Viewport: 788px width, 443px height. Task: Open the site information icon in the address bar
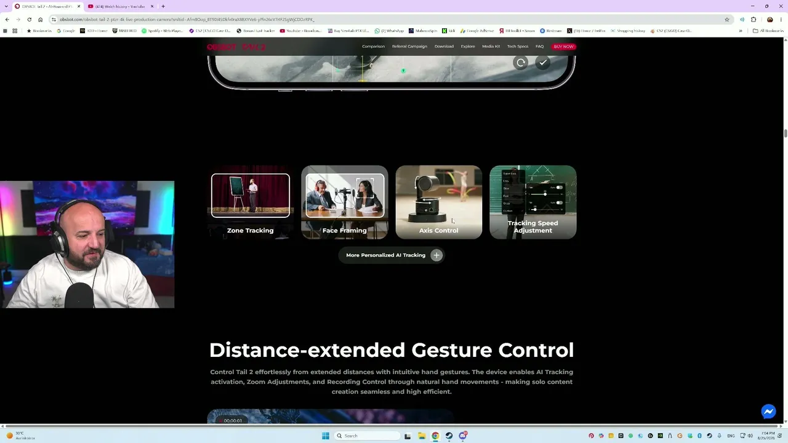[x=54, y=20]
